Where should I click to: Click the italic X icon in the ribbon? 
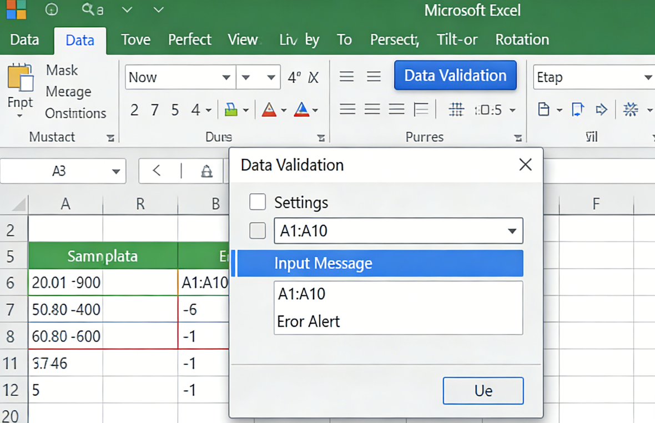[313, 77]
